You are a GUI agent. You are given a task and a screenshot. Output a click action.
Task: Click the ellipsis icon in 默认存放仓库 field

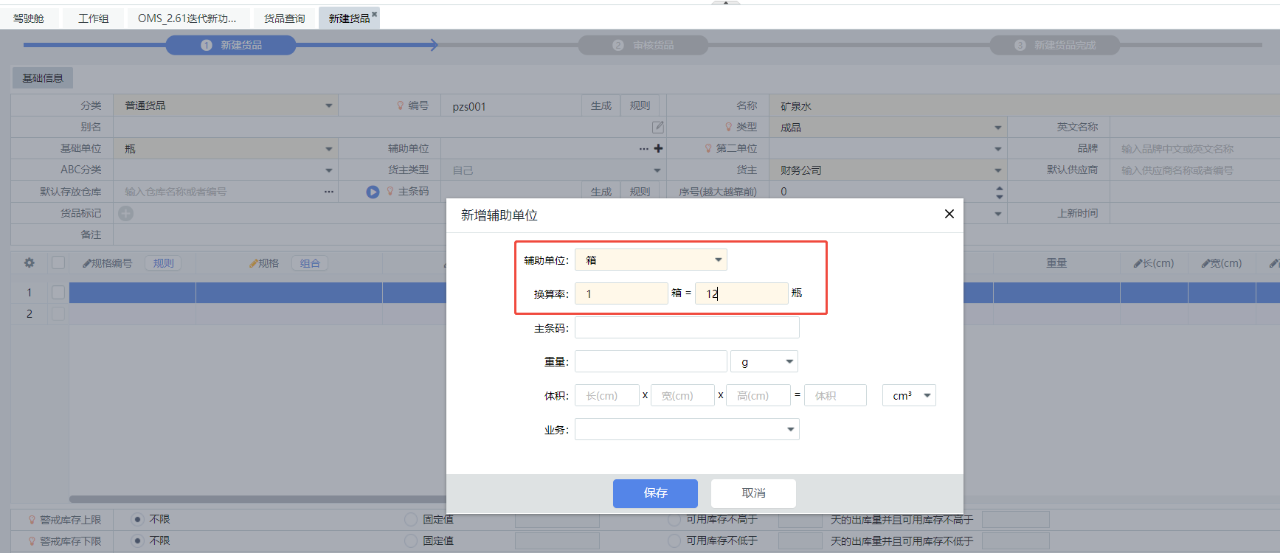click(x=328, y=192)
